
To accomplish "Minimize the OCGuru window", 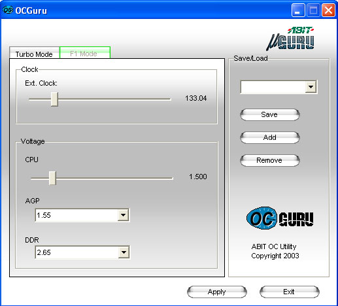I will pos(298,10).
